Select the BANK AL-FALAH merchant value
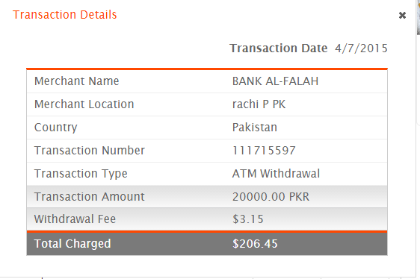This screenshot has height=279, width=420. [275, 81]
